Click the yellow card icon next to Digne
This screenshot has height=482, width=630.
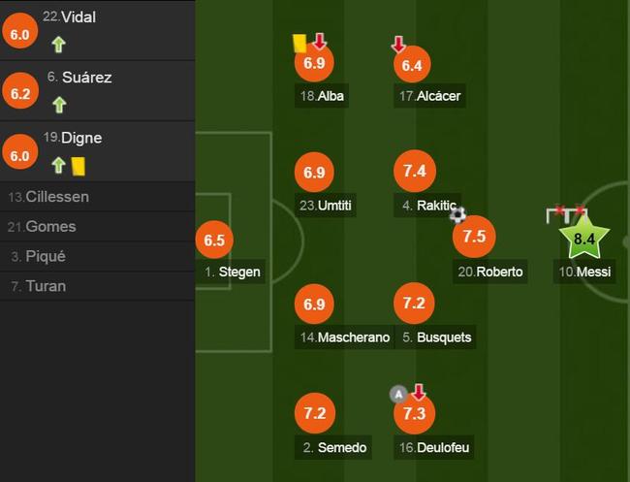[79, 167]
